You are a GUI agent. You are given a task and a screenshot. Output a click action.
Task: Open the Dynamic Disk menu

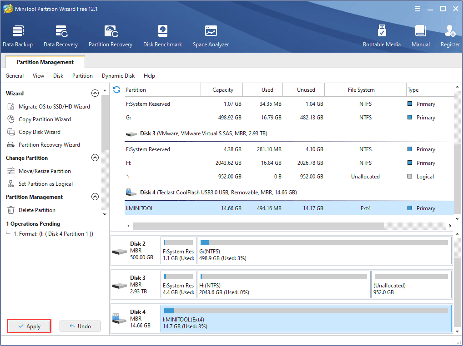click(x=118, y=76)
